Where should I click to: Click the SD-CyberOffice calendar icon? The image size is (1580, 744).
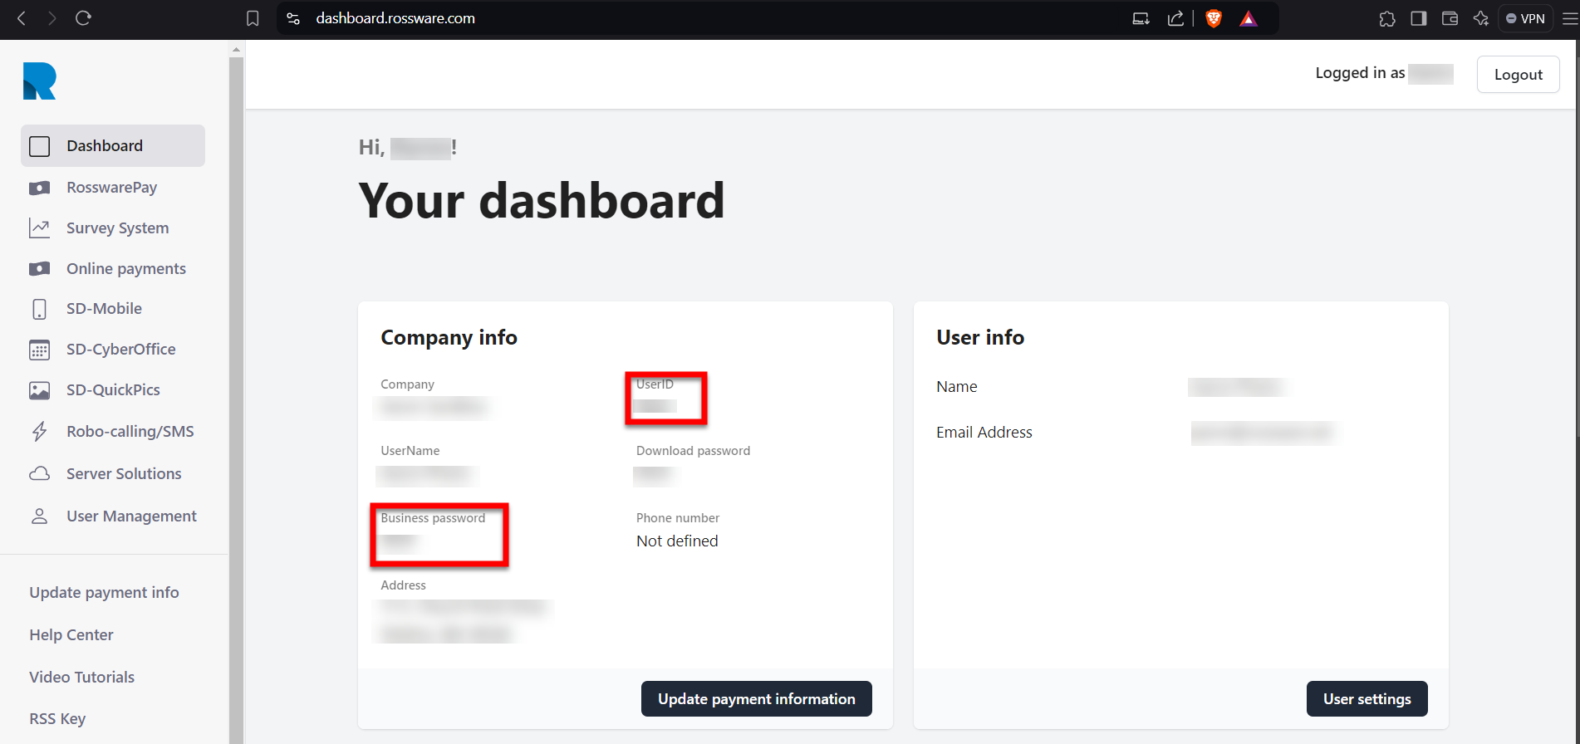[x=39, y=350]
